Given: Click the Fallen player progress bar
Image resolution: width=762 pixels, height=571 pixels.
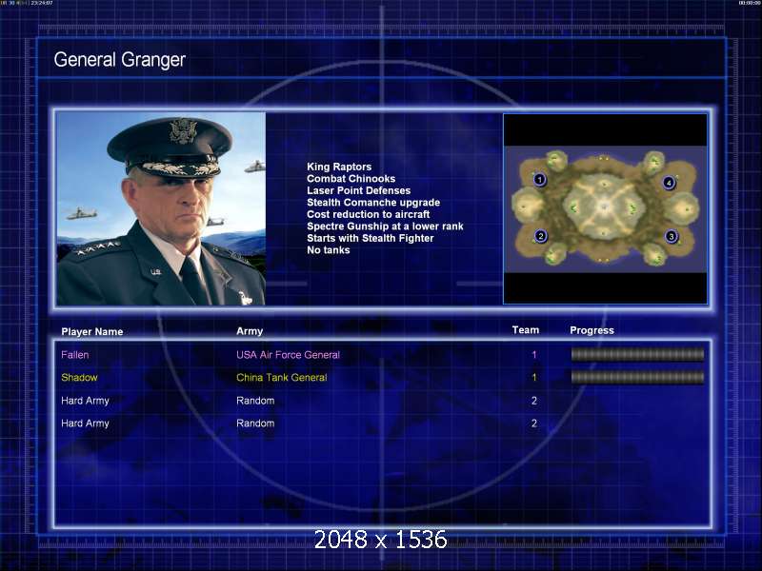Looking at the screenshot, I should [637, 355].
